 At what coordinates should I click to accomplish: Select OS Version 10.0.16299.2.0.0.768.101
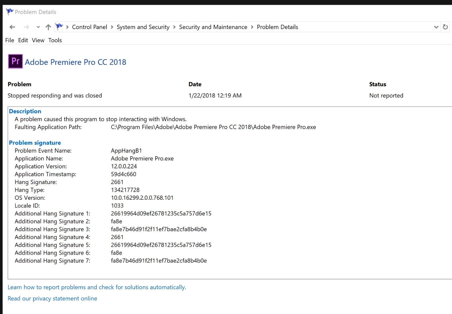pos(142,198)
